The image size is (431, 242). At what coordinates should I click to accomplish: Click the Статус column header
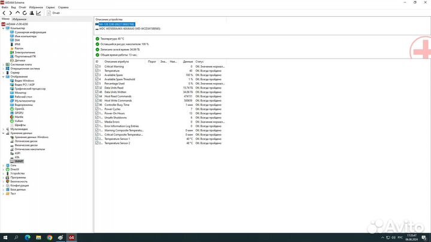coord(199,61)
